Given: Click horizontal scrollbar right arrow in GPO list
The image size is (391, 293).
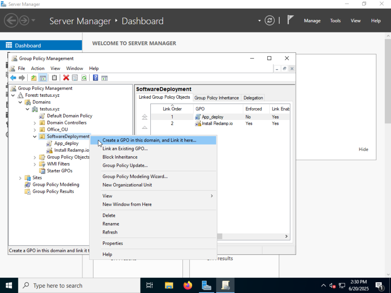Looking at the screenshot, I should 286,236.
